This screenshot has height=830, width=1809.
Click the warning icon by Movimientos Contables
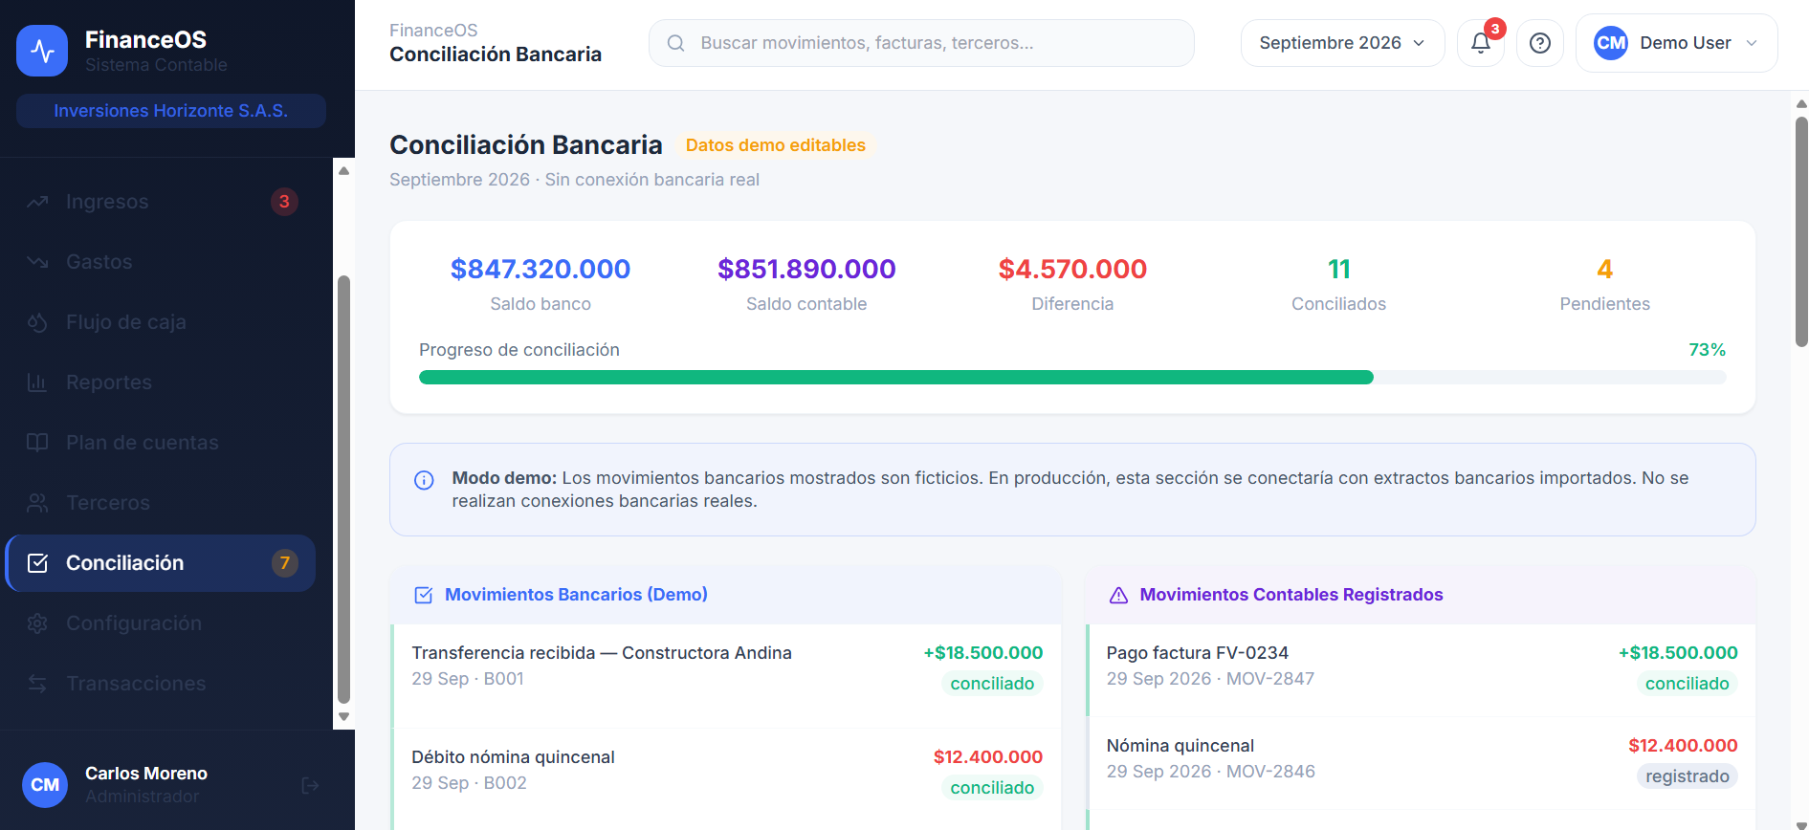tap(1118, 595)
